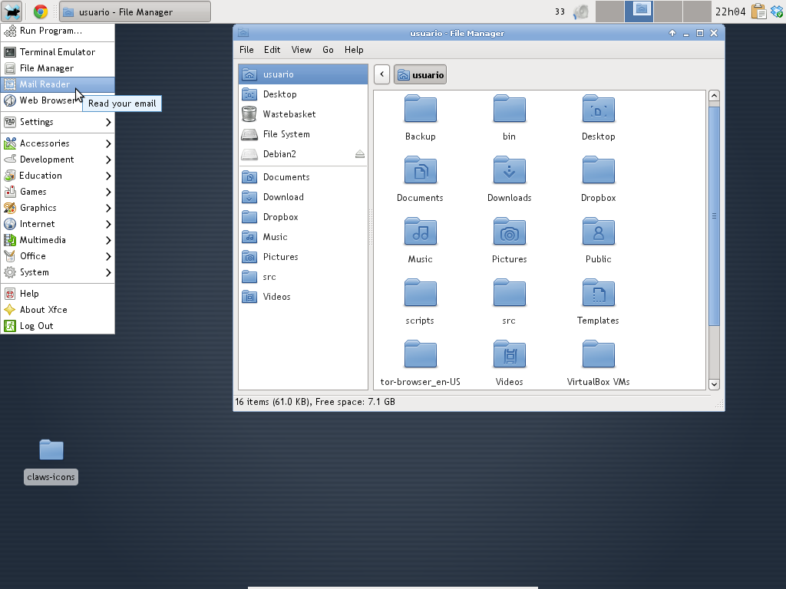Click the clipboard manager tray icon
786x589 pixels.
pos(759,12)
